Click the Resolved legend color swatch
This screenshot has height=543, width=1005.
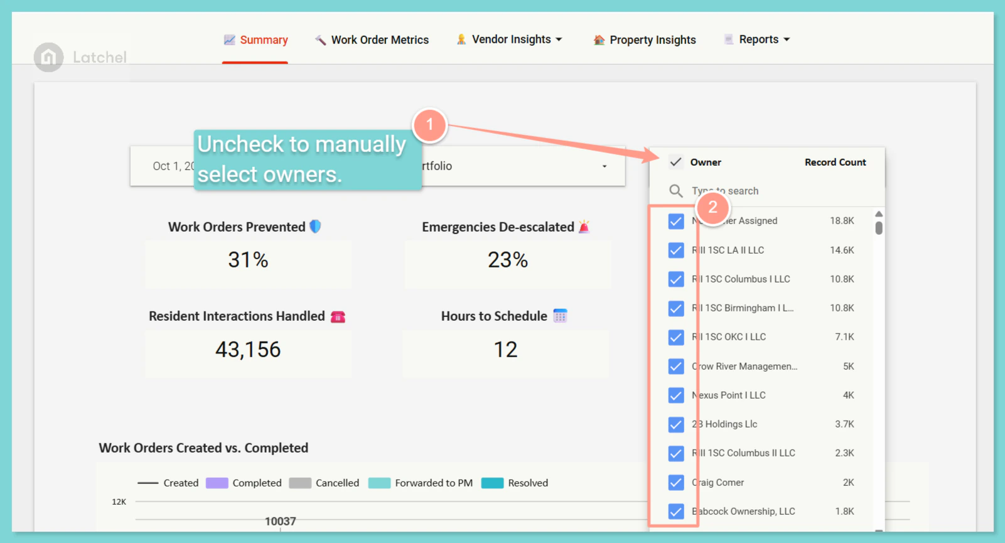(492, 483)
